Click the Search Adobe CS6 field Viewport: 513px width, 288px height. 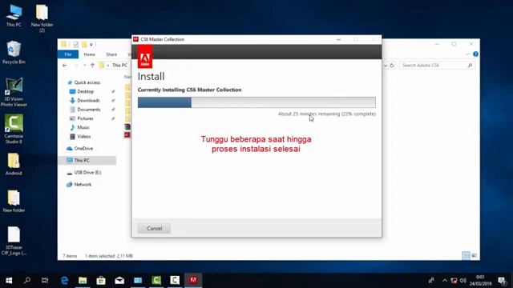point(437,66)
